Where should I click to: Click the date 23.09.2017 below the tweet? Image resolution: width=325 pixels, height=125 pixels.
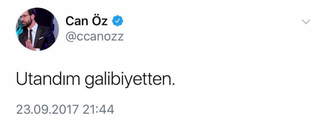click(47, 109)
